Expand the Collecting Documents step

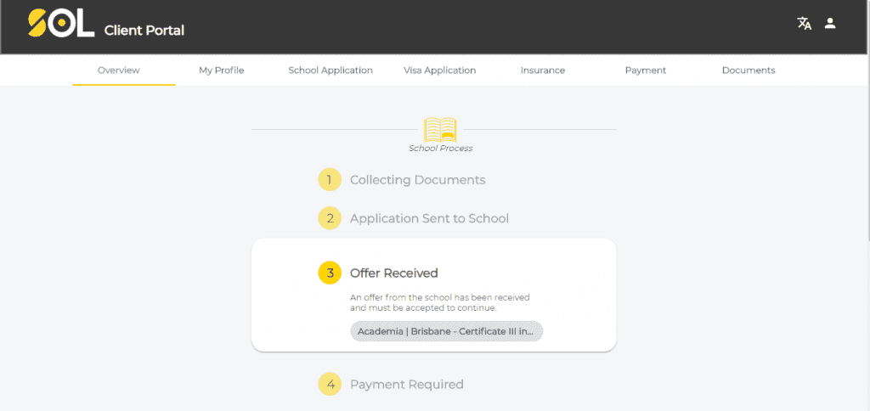[418, 180]
